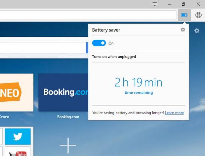205x156 pixels.
Task: Open Speed Dial customize gear icon
Action: (197, 31)
